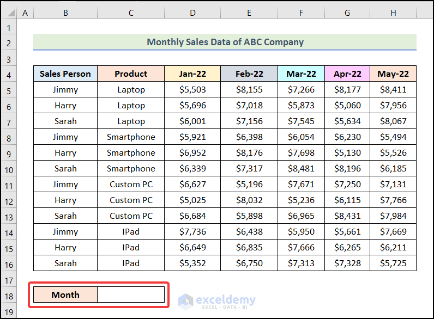The height and width of the screenshot is (319, 434).
Task: Click the Mar-22 header cell
Action: 301,74
